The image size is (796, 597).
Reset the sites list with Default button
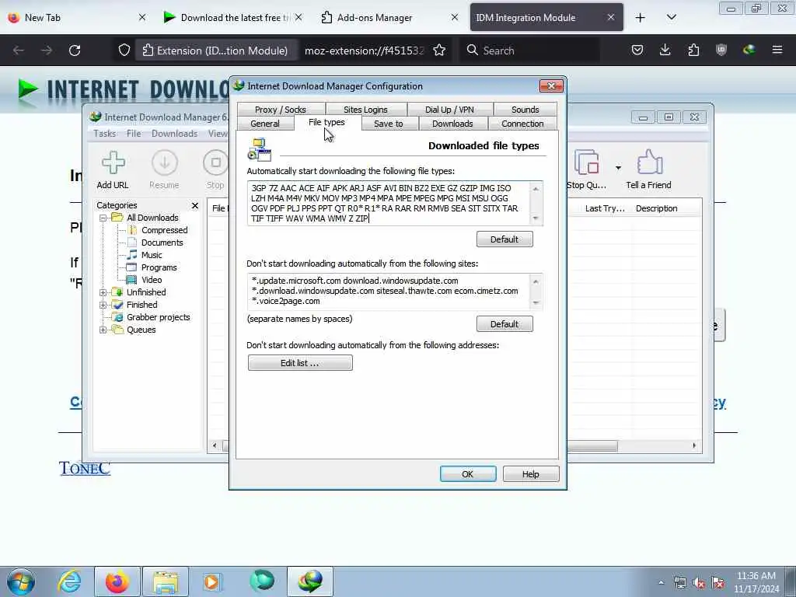[x=504, y=324]
